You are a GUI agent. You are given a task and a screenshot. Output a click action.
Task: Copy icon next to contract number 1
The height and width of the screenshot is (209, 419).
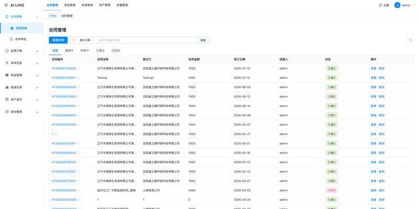click(x=56, y=134)
